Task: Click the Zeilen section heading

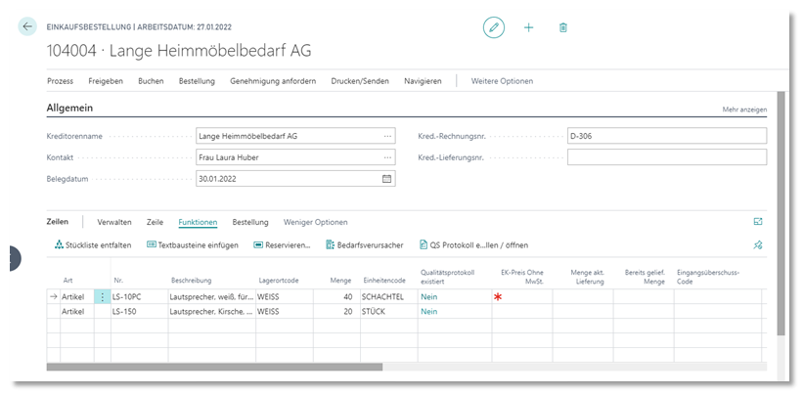Action: [58, 222]
